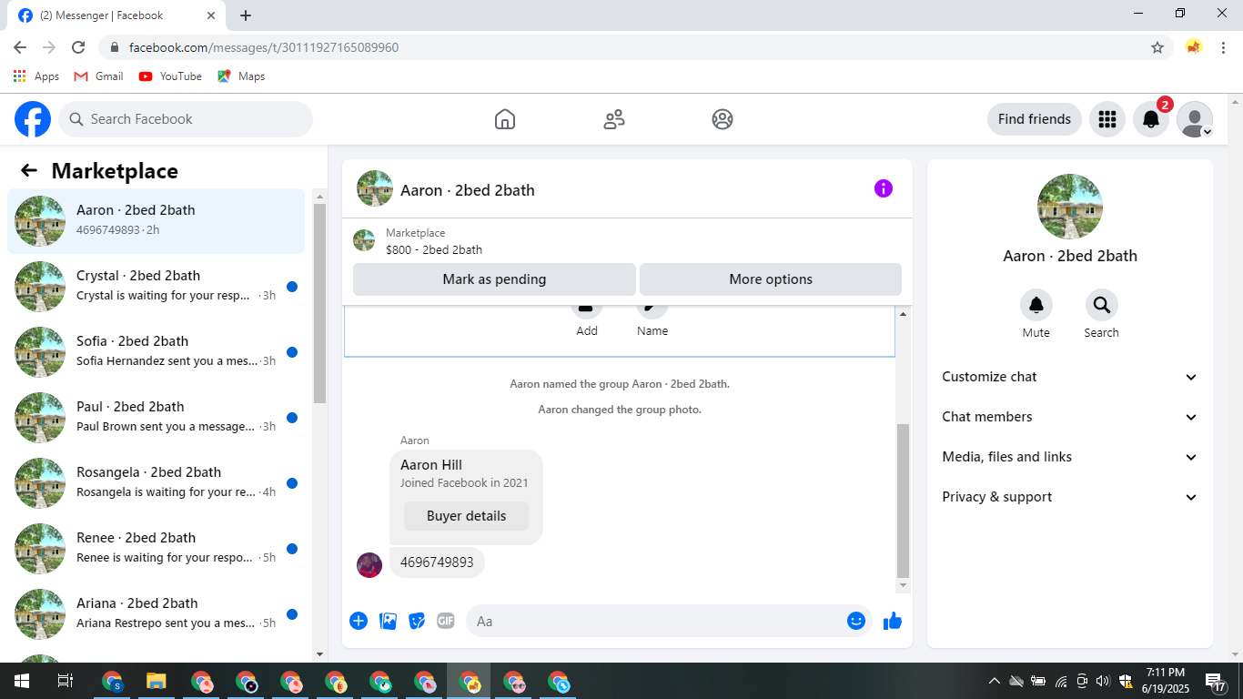Attach a photo using the image icon
Screen dimensions: 1243x699
pos(388,621)
